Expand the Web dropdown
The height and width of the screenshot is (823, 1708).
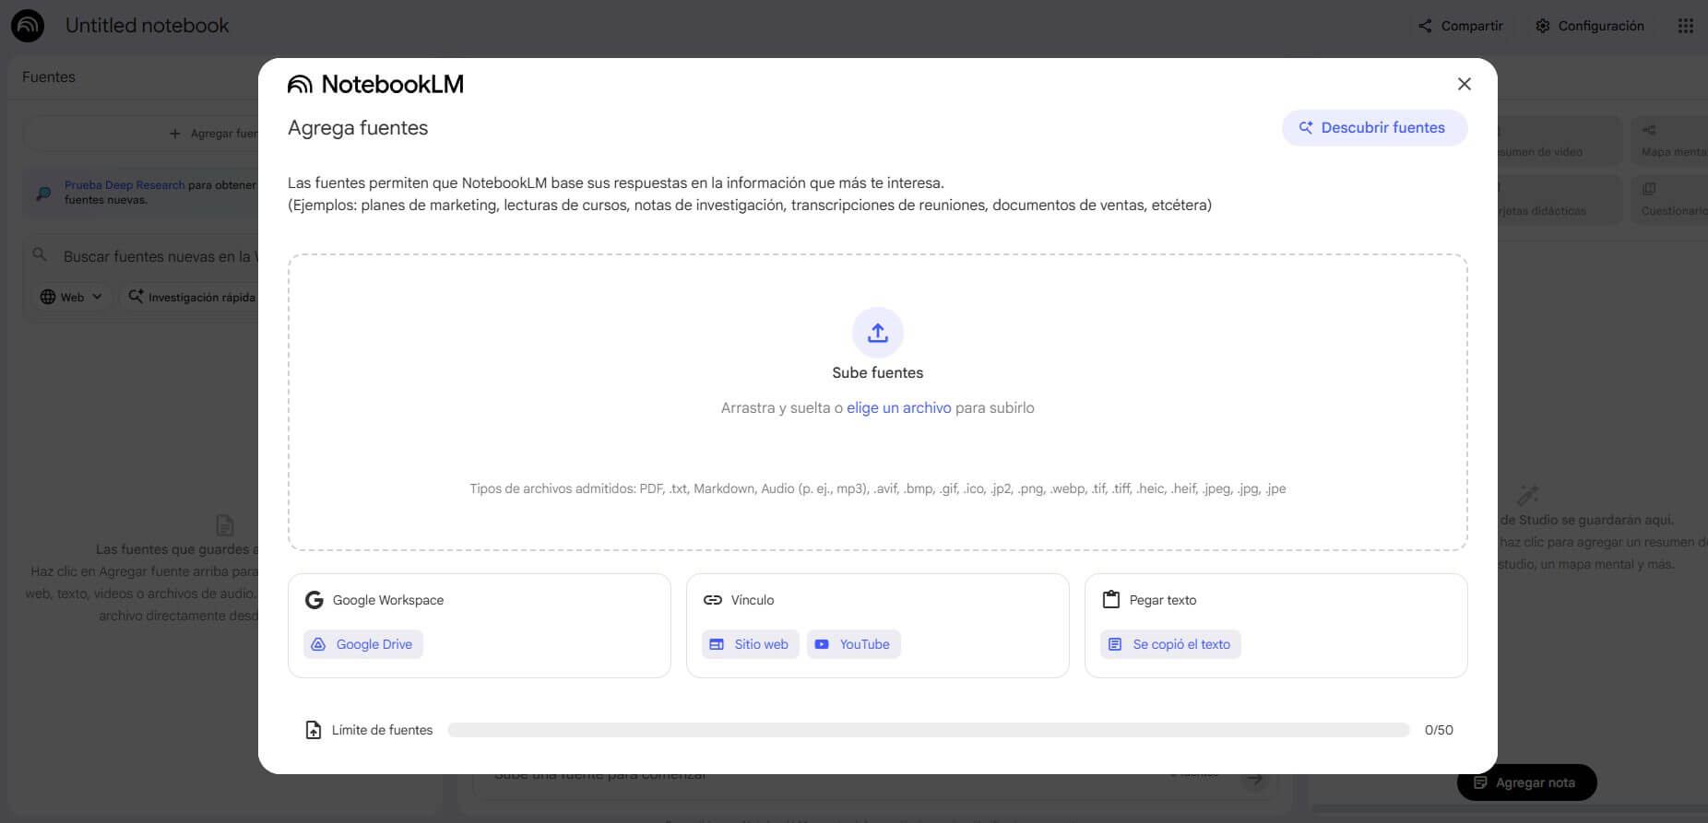[x=72, y=297]
